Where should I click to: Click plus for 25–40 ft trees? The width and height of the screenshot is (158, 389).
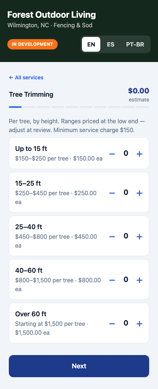pyautogui.click(x=140, y=237)
